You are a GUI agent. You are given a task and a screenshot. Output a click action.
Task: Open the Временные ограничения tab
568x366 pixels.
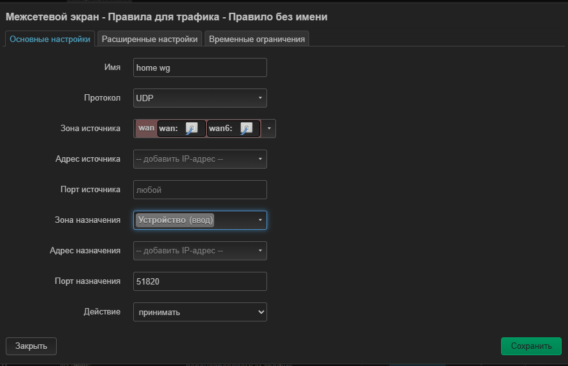(x=257, y=39)
